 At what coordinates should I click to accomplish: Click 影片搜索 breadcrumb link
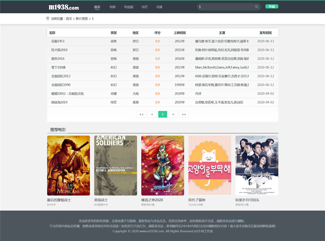[82, 19]
